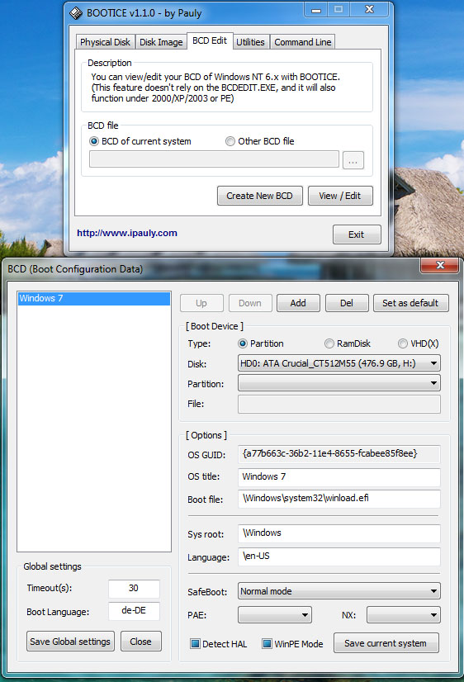Image resolution: width=464 pixels, height=682 pixels.
Task: Click into the OS title field
Action: click(x=339, y=476)
